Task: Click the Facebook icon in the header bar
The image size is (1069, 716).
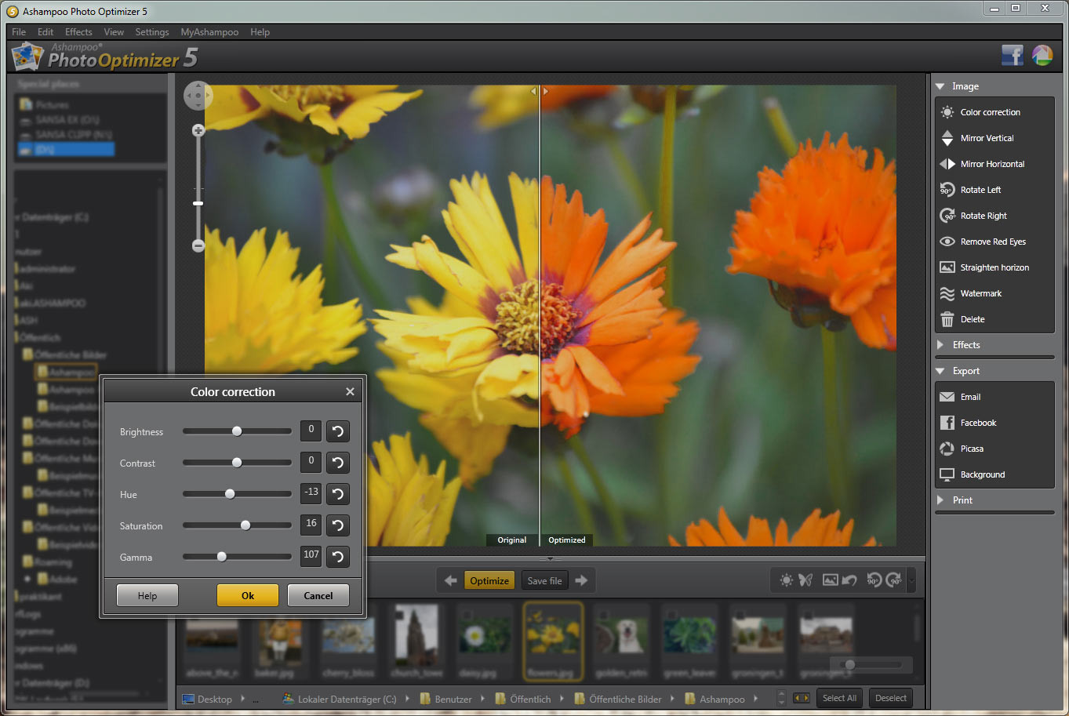Action: pyautogui.click(x=1012, y=56)
